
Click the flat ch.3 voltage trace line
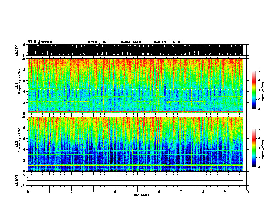135,180
